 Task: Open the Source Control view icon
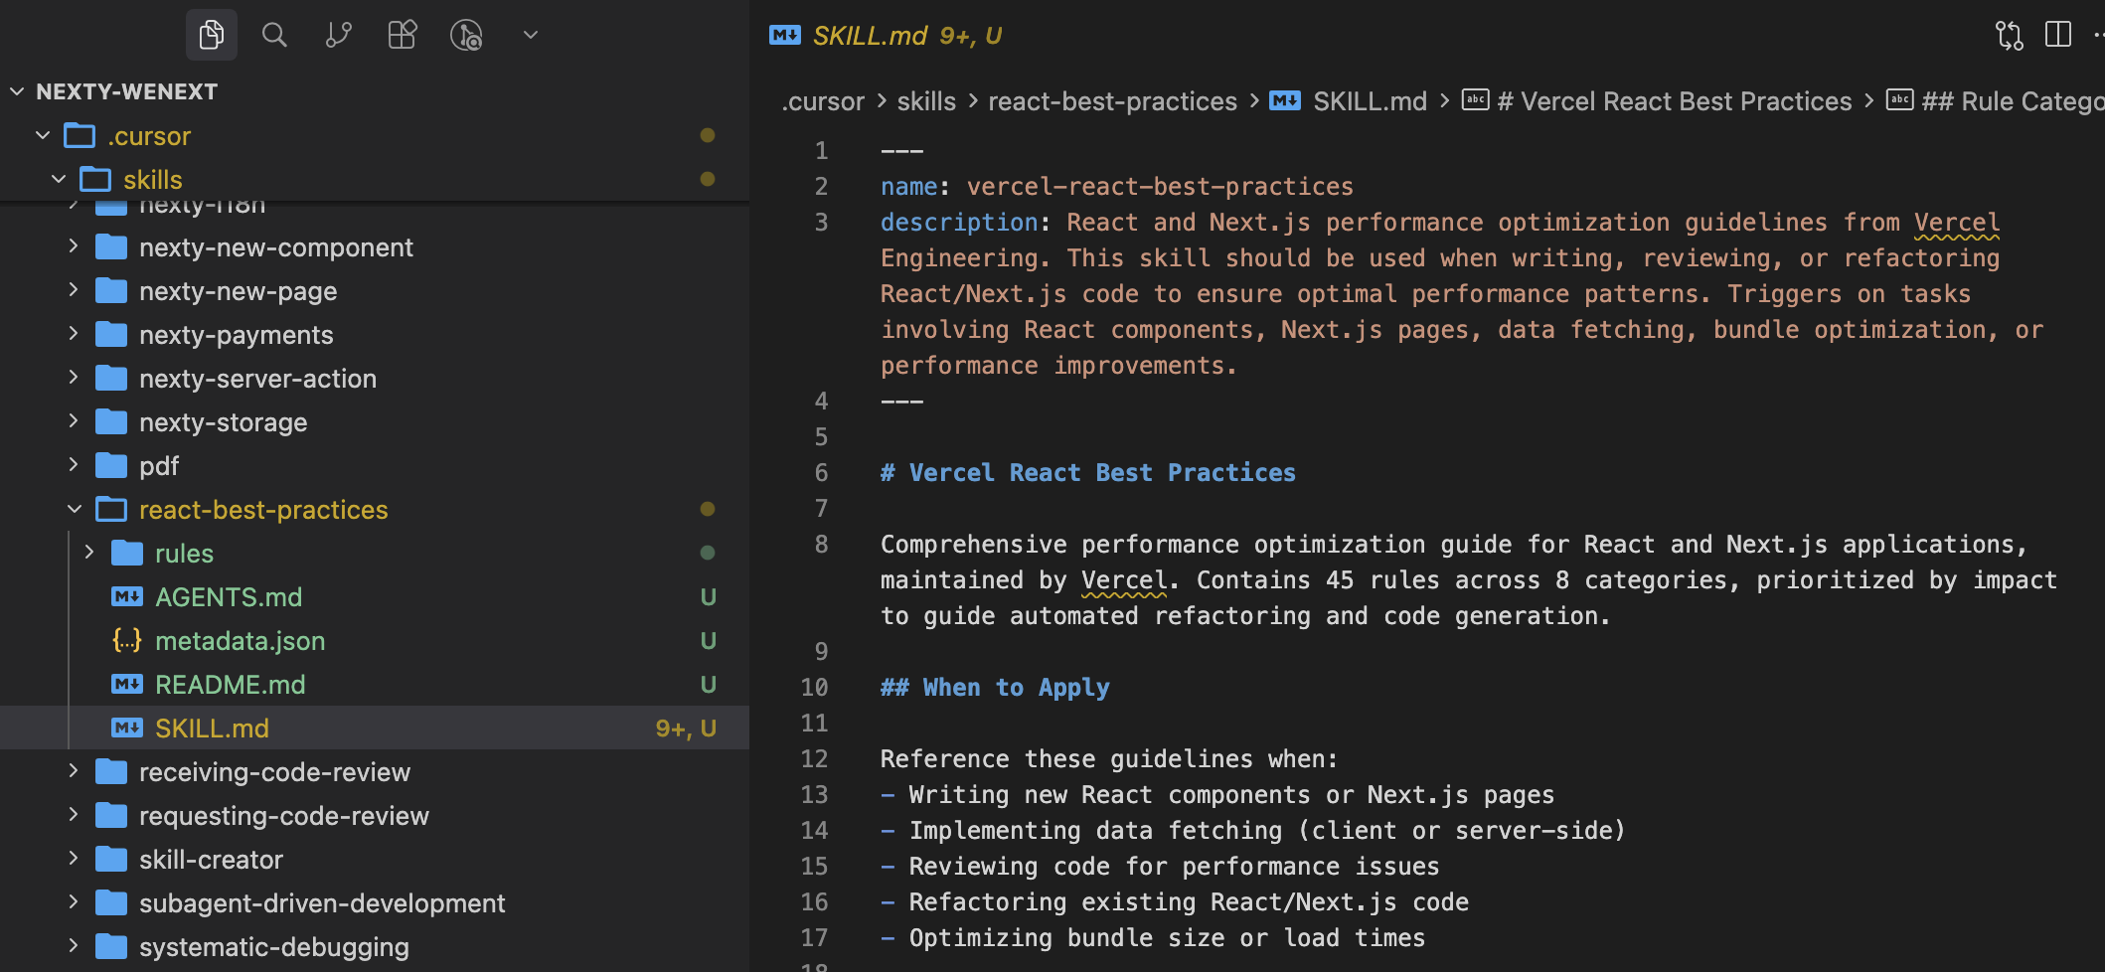[339, 36]
